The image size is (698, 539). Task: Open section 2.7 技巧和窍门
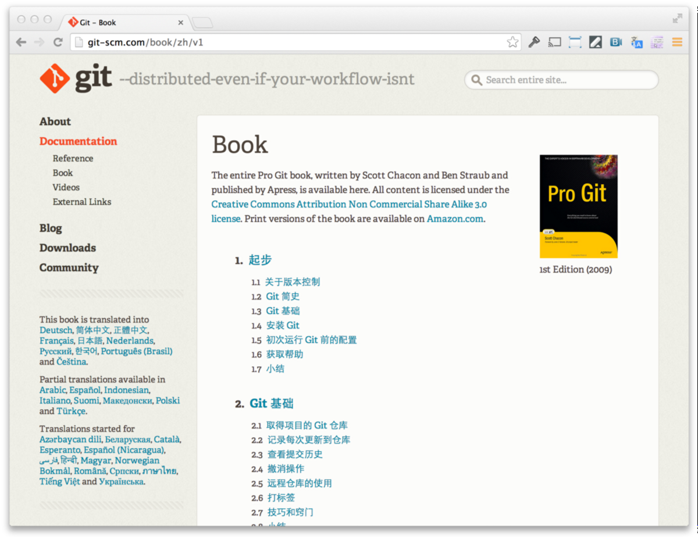coord(290,512)
